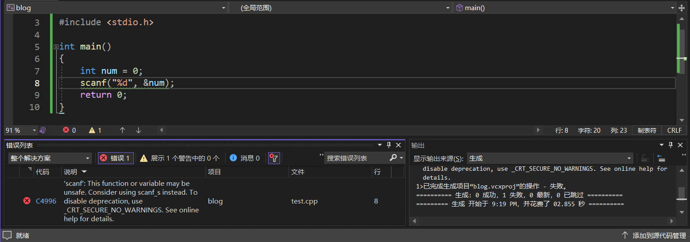Click the editor error count indicator showing 0
This screenshot has width=690, height=242.
[69, 130]
